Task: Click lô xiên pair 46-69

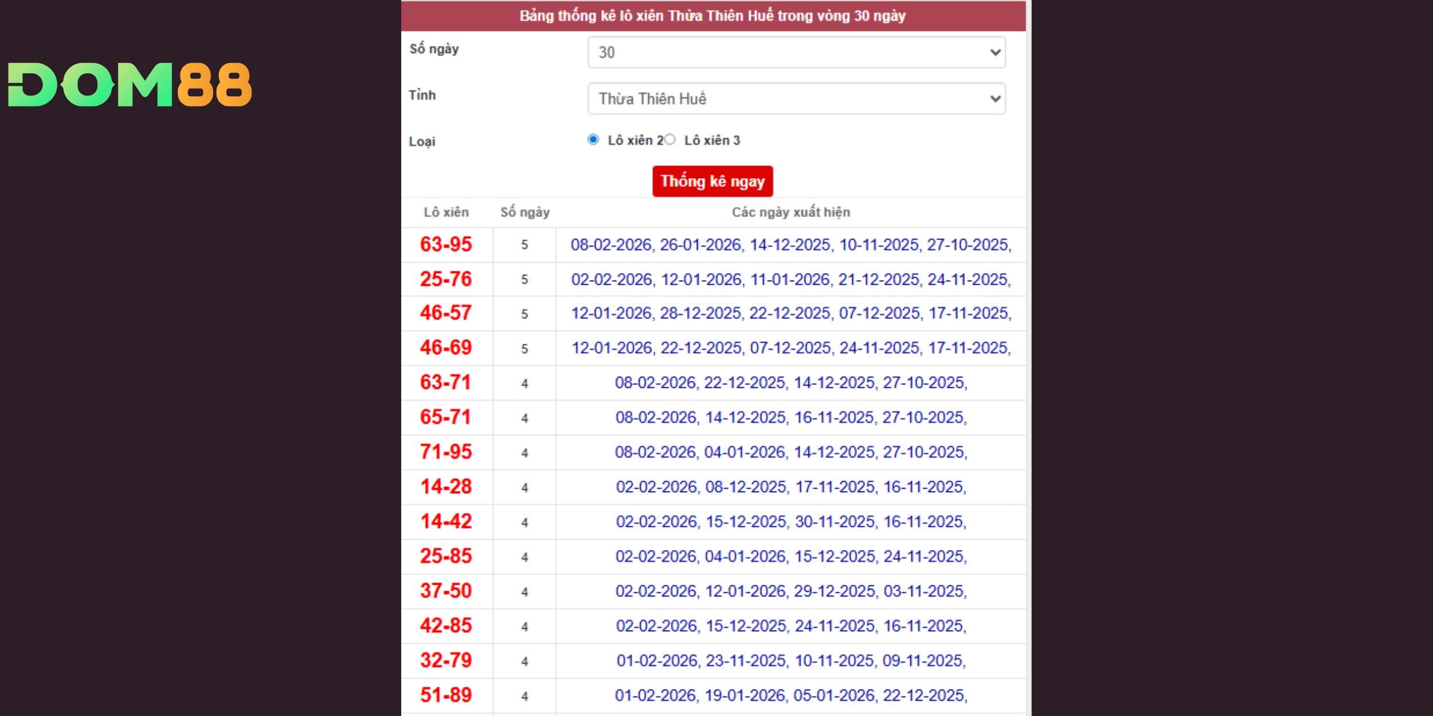Action: [x=446, y=348]
